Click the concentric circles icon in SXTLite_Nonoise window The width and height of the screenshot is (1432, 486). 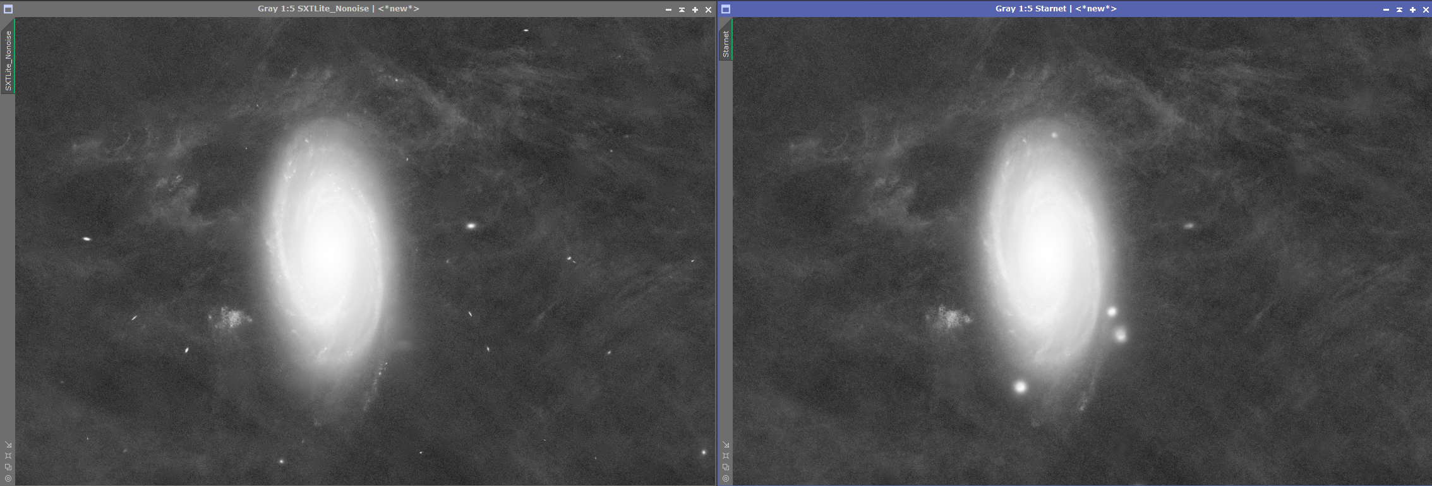tap(8, 478)
